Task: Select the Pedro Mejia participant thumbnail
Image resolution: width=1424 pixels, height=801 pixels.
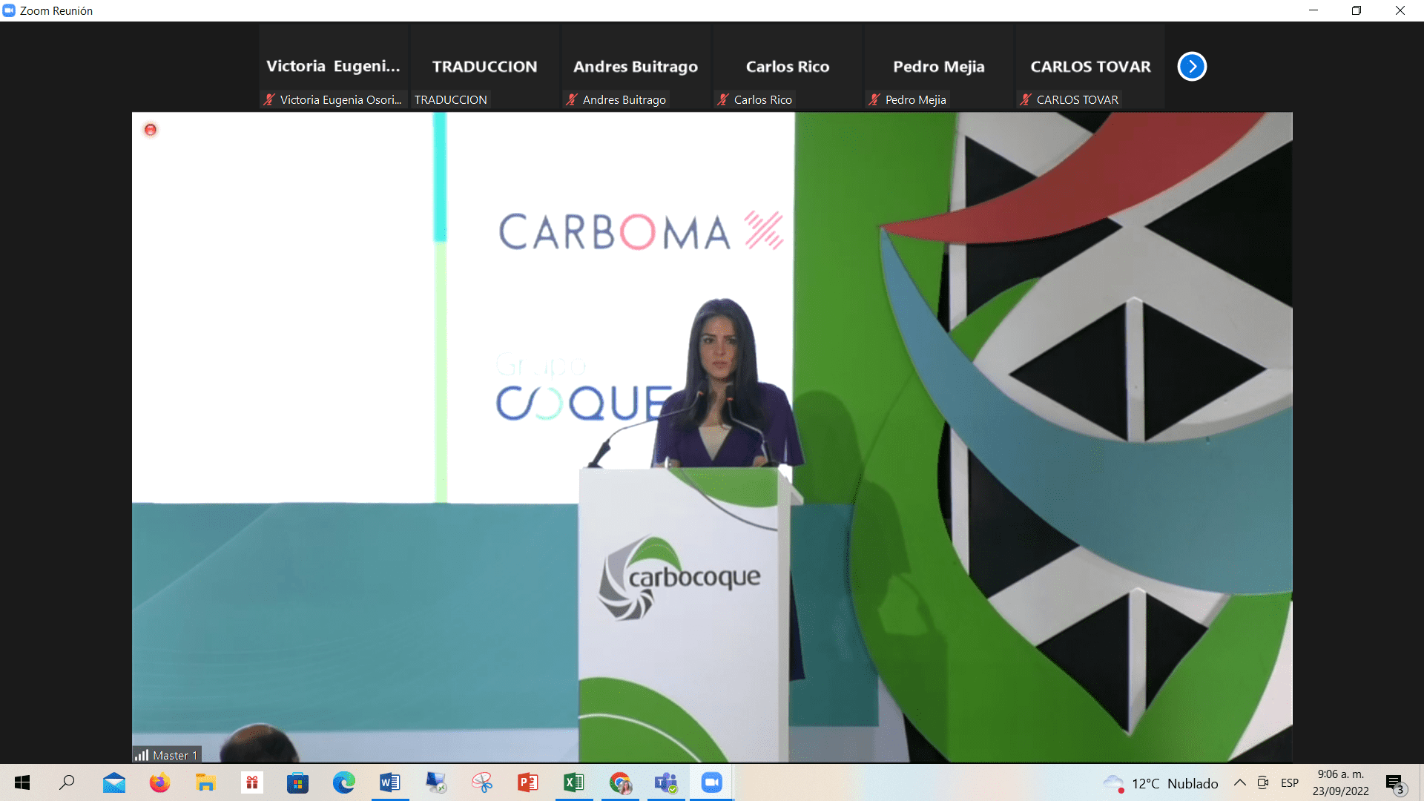Action: coord(938,67)
